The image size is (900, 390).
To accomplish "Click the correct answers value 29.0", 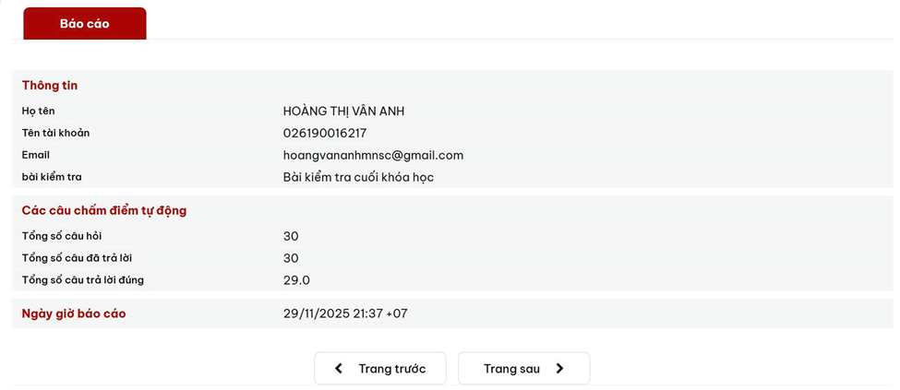I will (296, 280).
